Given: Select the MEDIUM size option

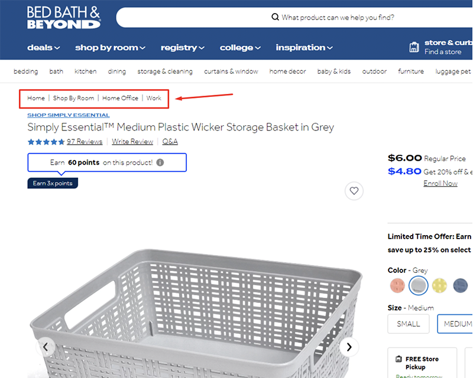Looking at the screenshot, I should pyautogui.click(x=456, y=324).
